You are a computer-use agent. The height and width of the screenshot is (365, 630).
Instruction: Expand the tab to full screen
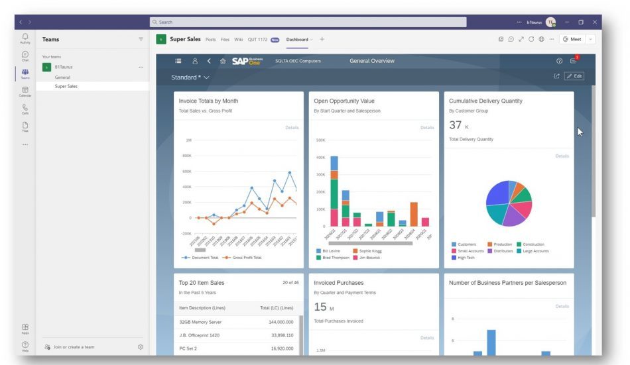[521, 39]
